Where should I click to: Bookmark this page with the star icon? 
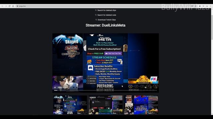(x=195, y=6)
